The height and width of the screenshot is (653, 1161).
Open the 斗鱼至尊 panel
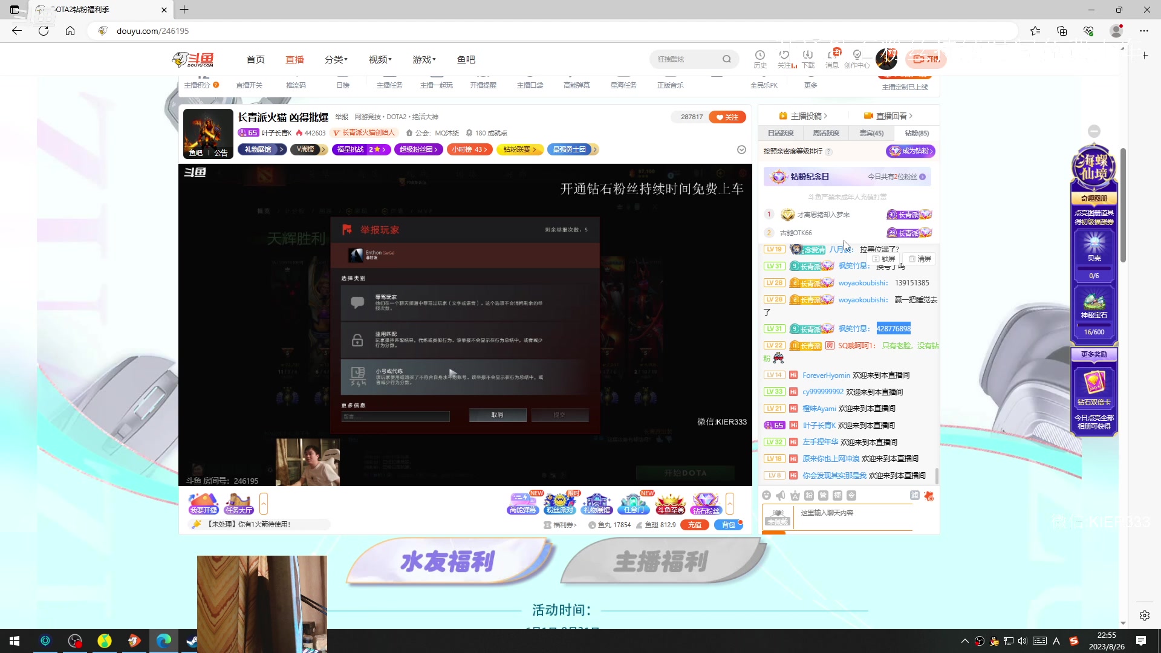(671, 509)
